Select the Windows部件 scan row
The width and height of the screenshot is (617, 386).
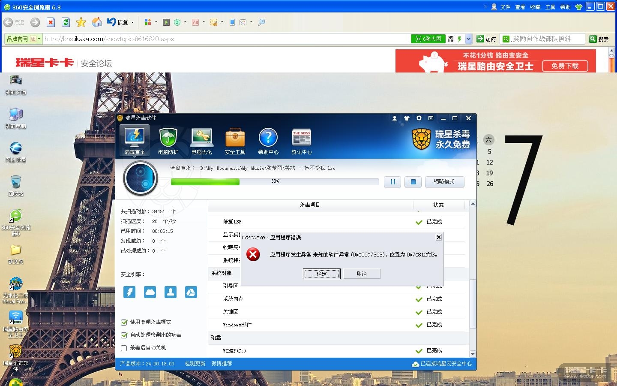[x=337, y=325]
